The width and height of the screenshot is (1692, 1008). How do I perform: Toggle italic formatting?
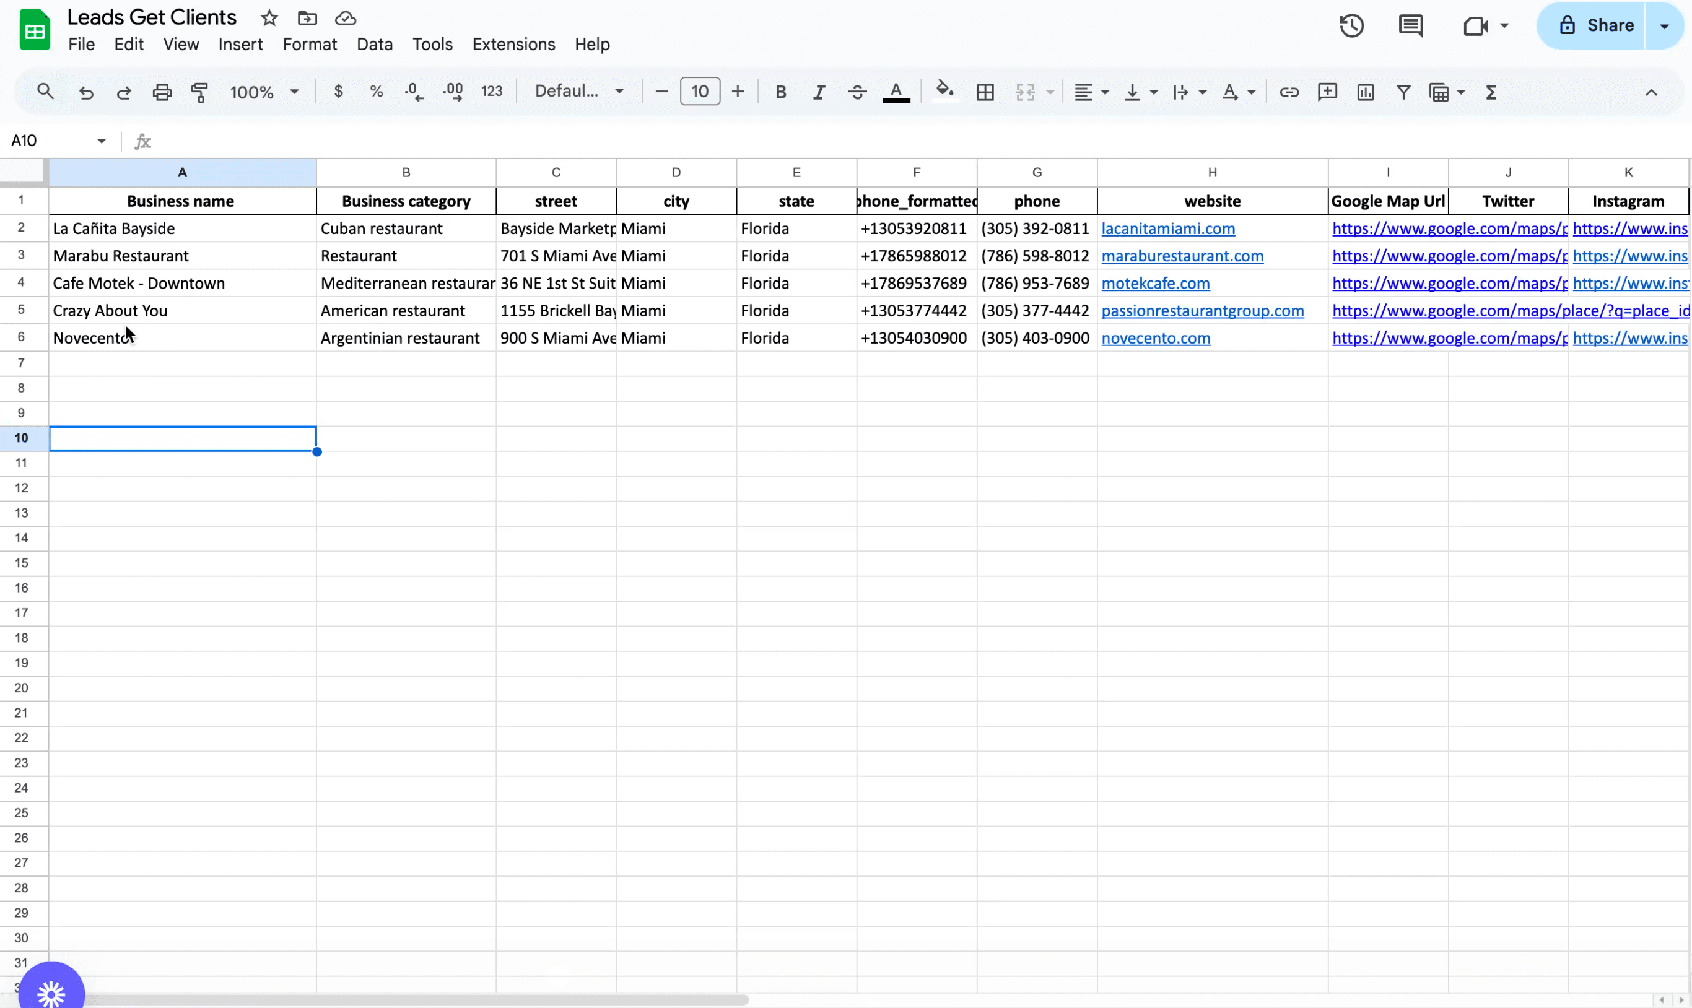pyautogui.click(x=819, y=92)
